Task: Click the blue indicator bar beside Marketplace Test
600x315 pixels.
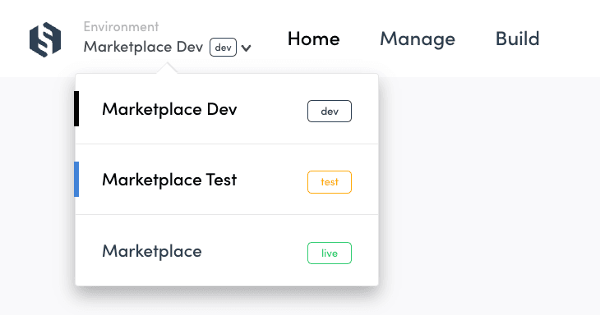Action: 76,179
